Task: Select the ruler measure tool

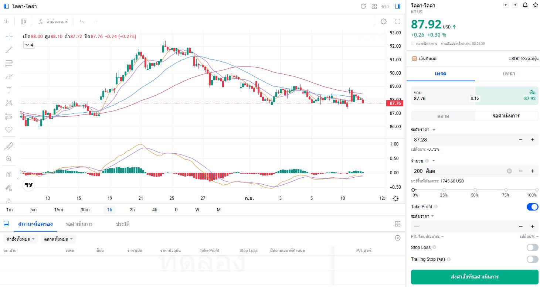Action: (9, 146)
